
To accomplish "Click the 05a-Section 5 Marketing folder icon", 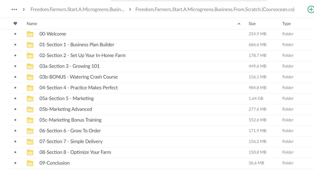I will pyautogui.click(x=30, y=98).
